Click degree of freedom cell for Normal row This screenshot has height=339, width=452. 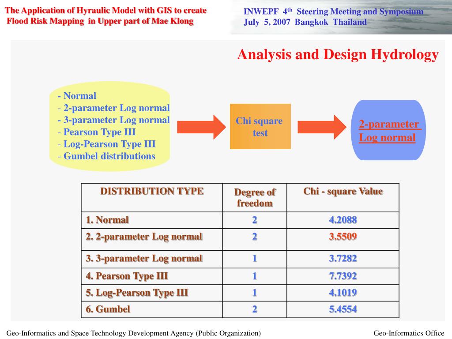point(255,220)
